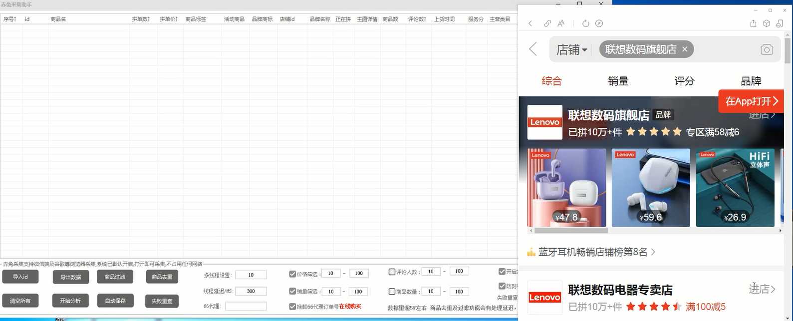793x321 pixels.
Task: Click the 上货时间 column header
Action: click(444, 19)
